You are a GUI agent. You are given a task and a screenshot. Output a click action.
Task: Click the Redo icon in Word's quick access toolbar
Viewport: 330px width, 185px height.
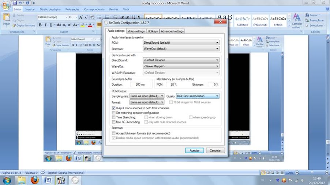pyautogui.click(x=27, y=3)
